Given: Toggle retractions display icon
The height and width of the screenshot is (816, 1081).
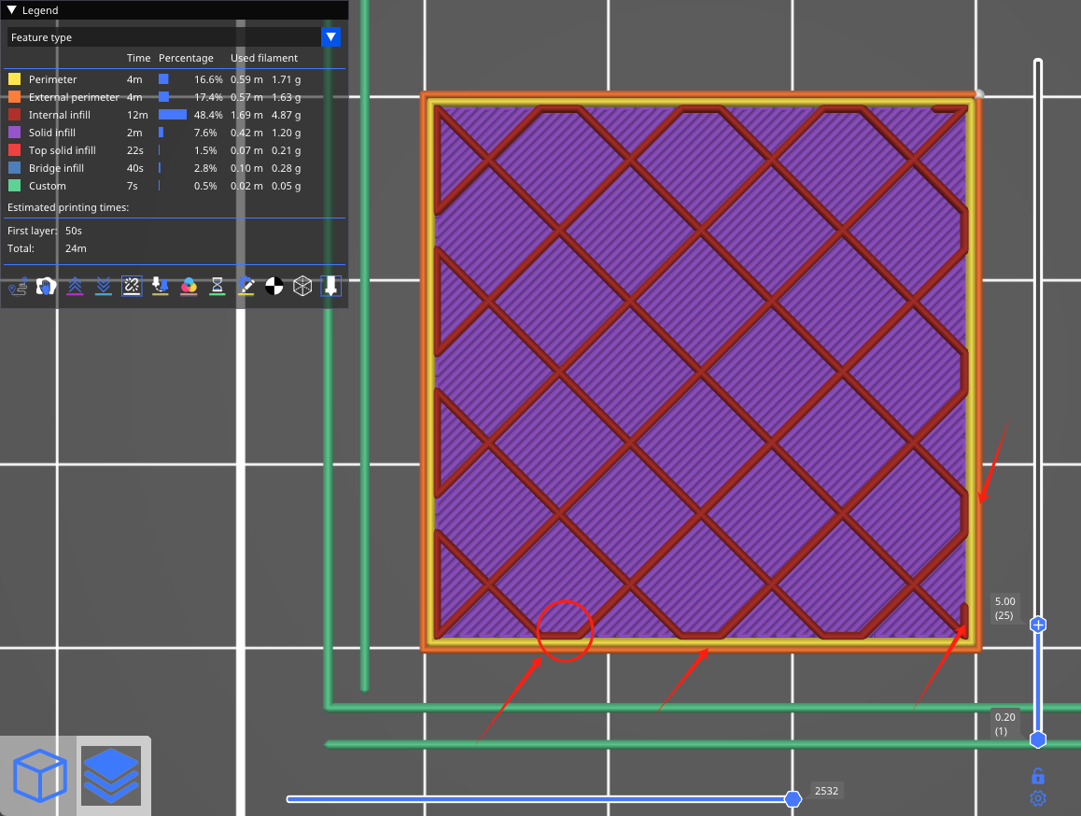Looking at the screenshot, I should [75, 286].
